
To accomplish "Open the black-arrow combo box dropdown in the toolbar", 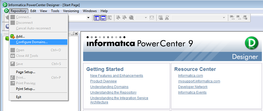I will click(88, 17).
